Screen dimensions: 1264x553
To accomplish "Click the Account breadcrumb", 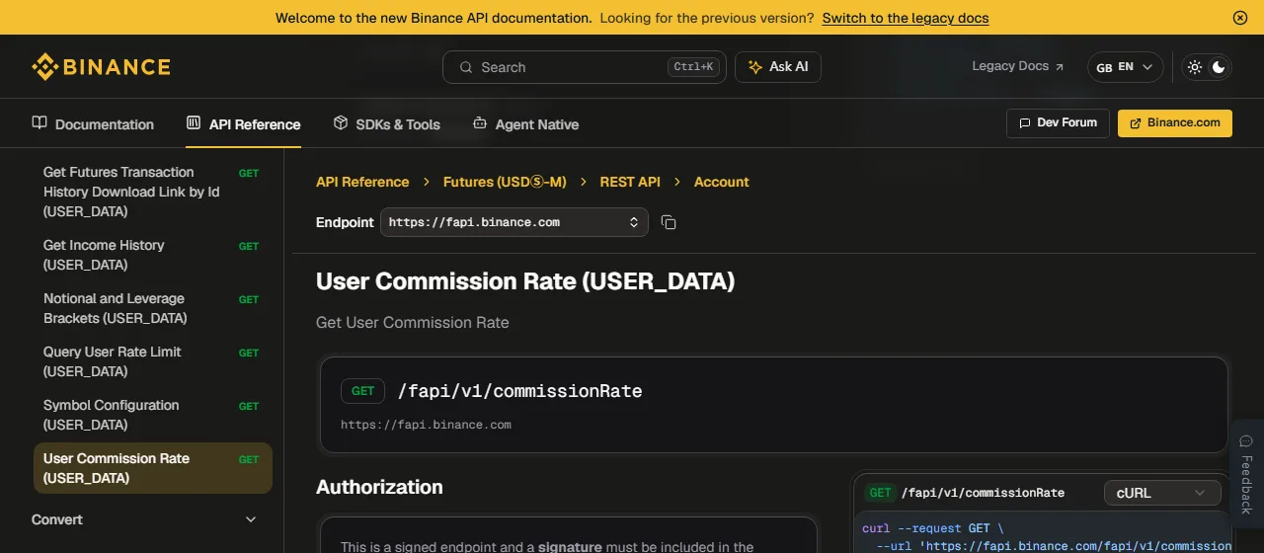I will pos(721,182).
